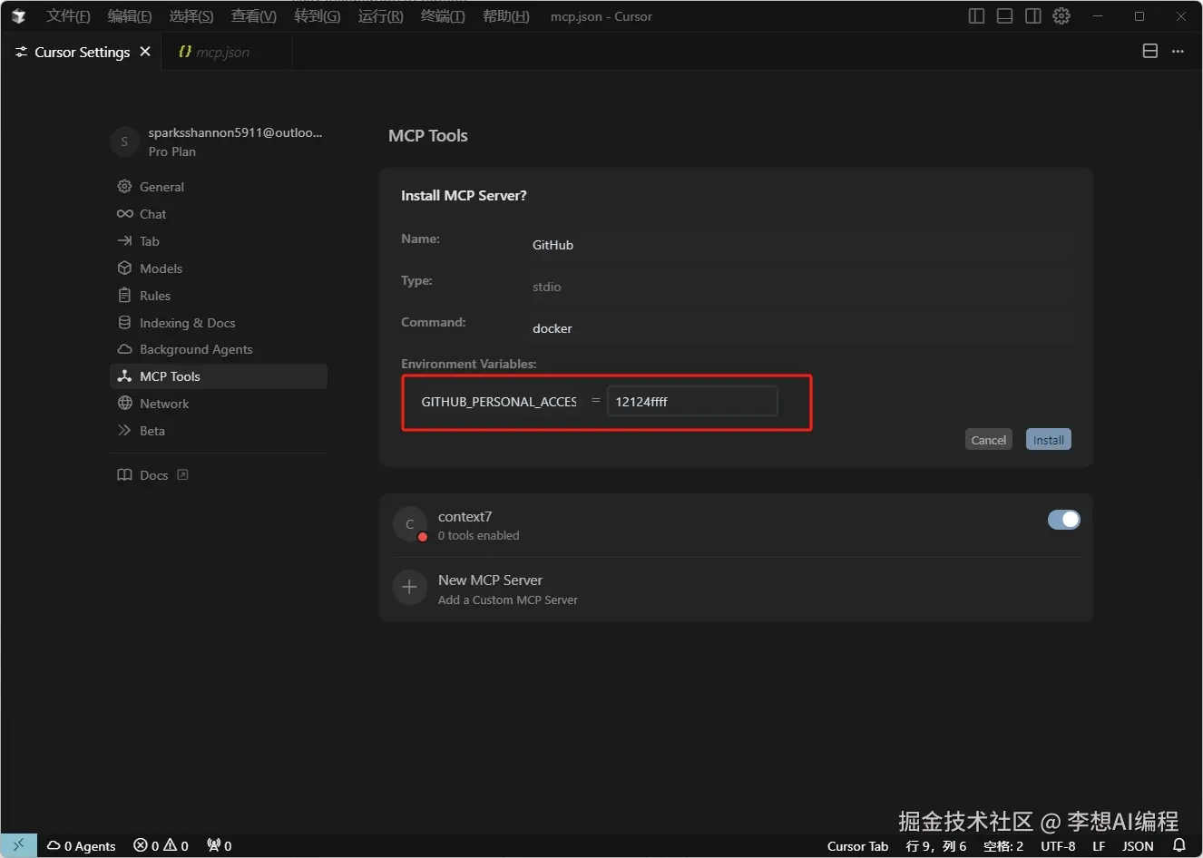Click the GITHUB_PERSONAL_ACCESS variable name field
The width and height of the screenshot is (1203, 858).
tap(498, 401)
